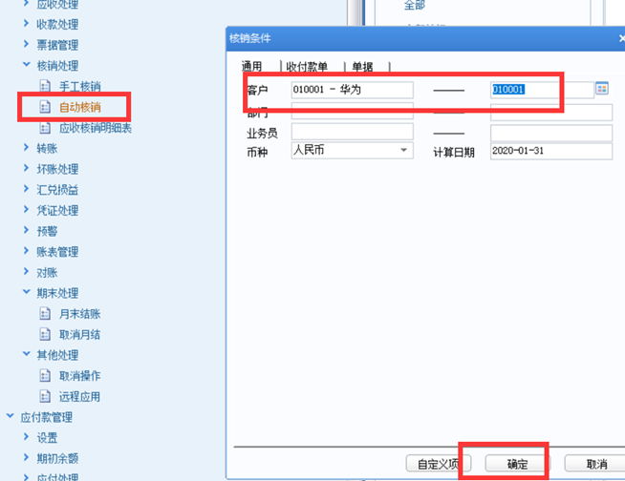Click the 自定义项 button
Image resolution: width=625 pixels, height=481 pixels.
[x=439, y=464]
